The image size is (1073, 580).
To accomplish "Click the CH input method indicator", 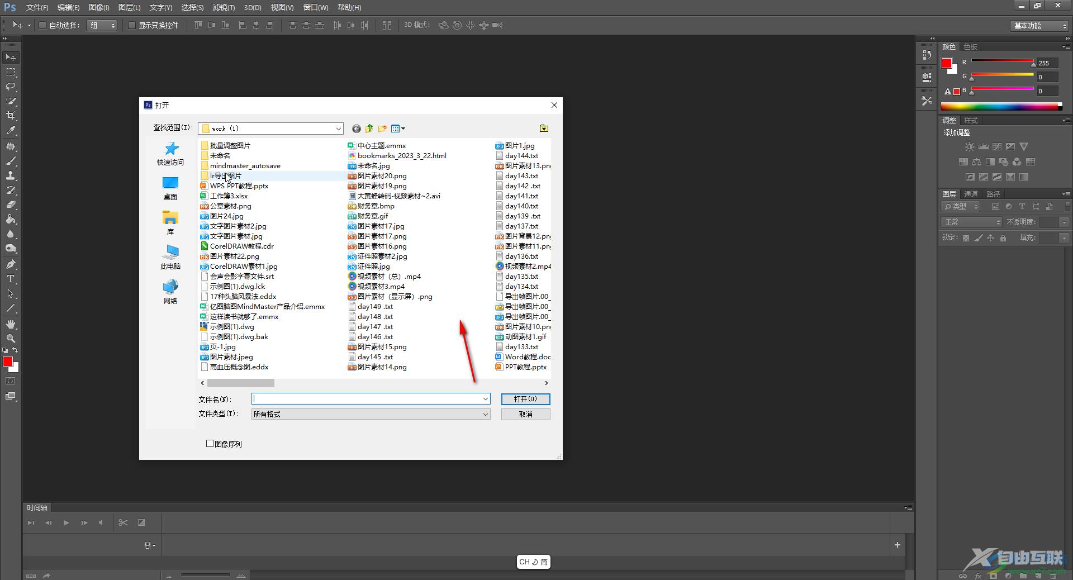I will (x=533, y=562).
